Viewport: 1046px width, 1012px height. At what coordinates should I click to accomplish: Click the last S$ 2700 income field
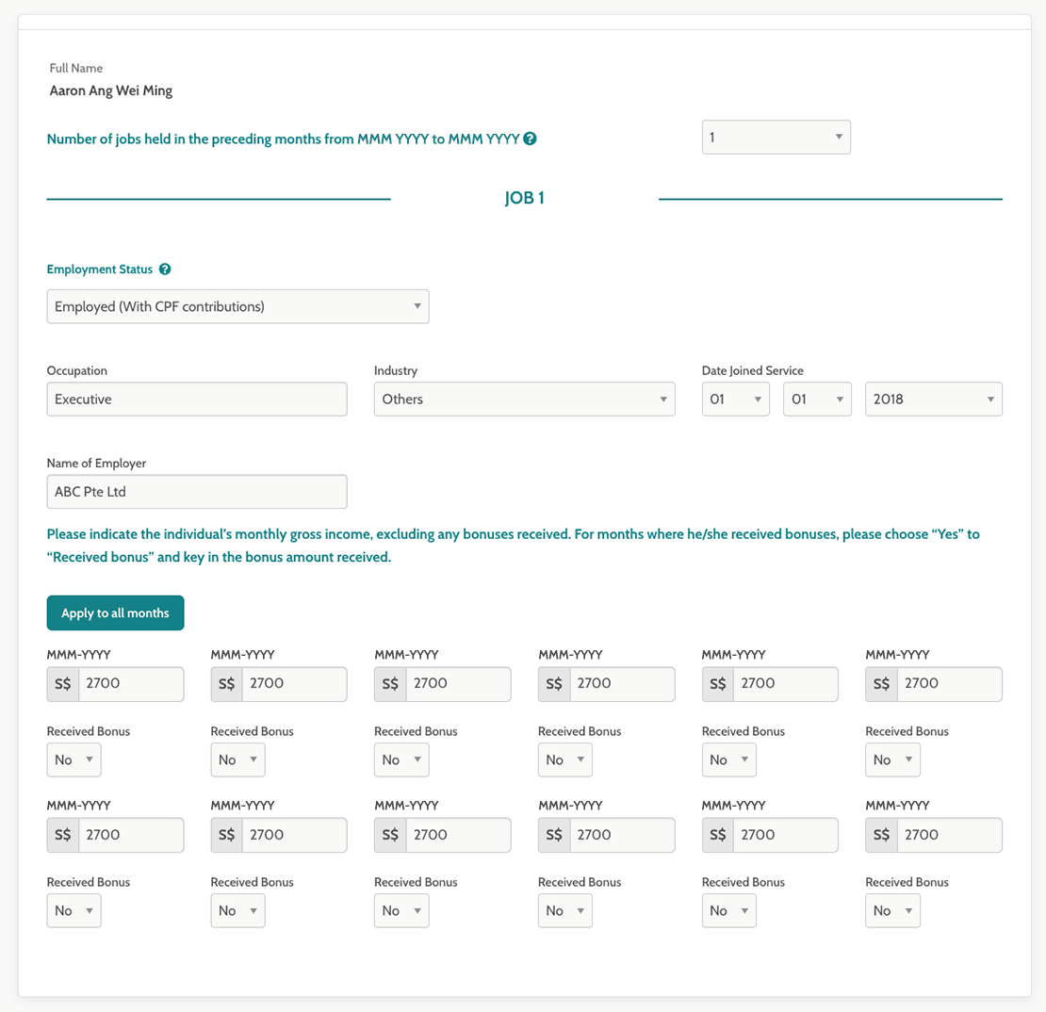(950, 835)
